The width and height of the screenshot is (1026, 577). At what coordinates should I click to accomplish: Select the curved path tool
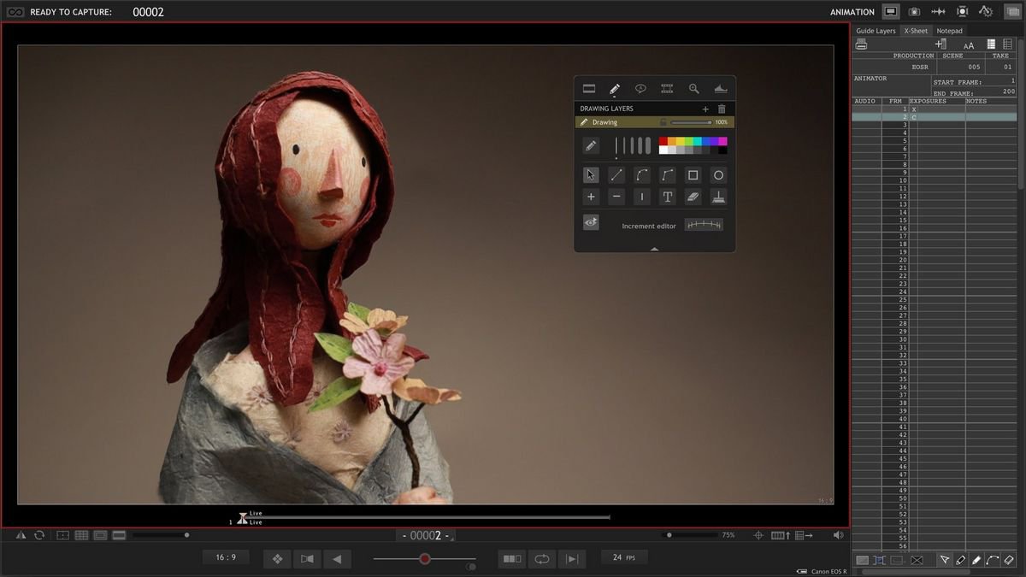pos(642,174)
